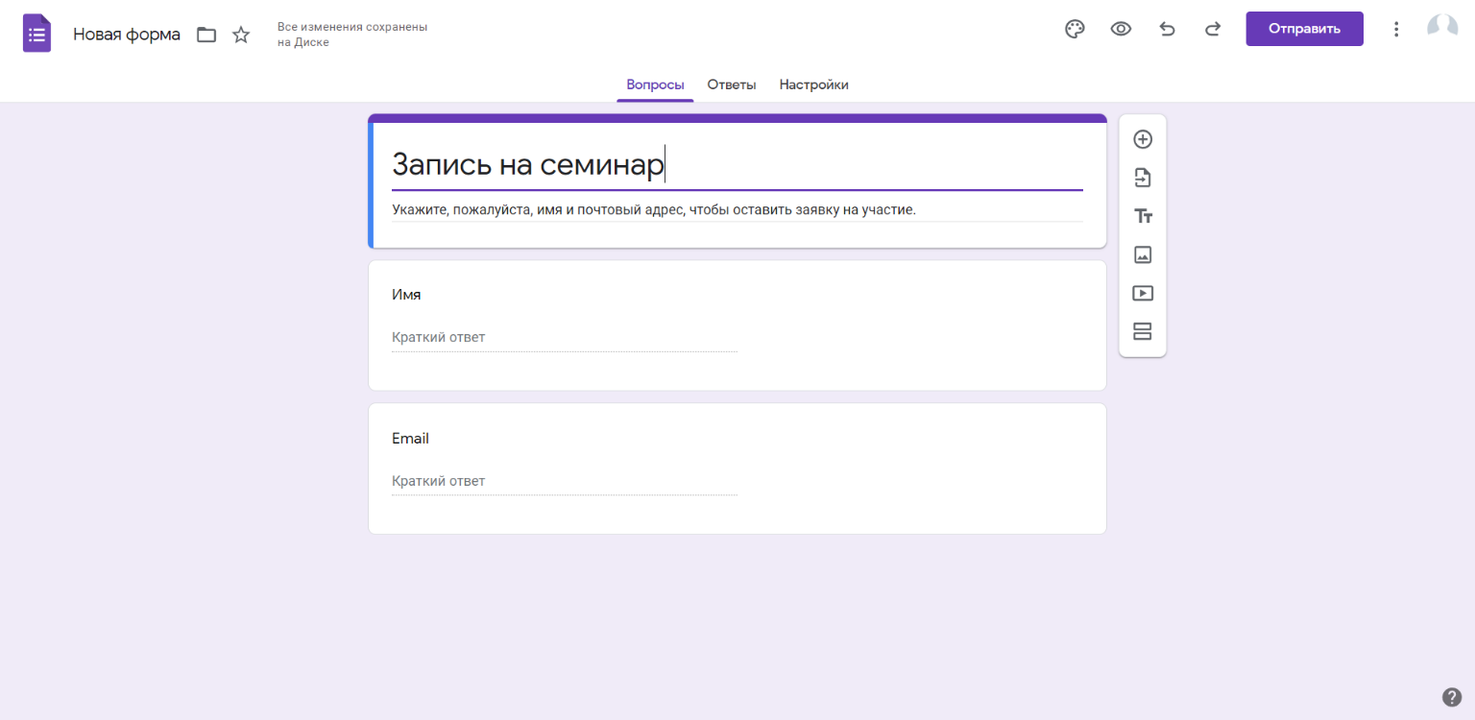
Task: Select the Email question card
Action: pyautogui.click(x=737, y=468)
